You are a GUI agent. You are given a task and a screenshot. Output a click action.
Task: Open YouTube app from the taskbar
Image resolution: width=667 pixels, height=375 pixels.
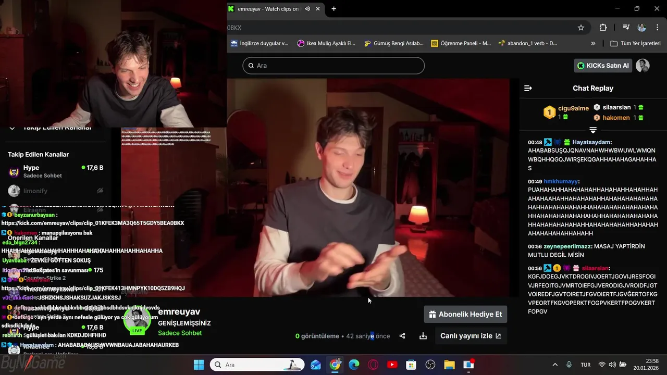tap(392, 365)
